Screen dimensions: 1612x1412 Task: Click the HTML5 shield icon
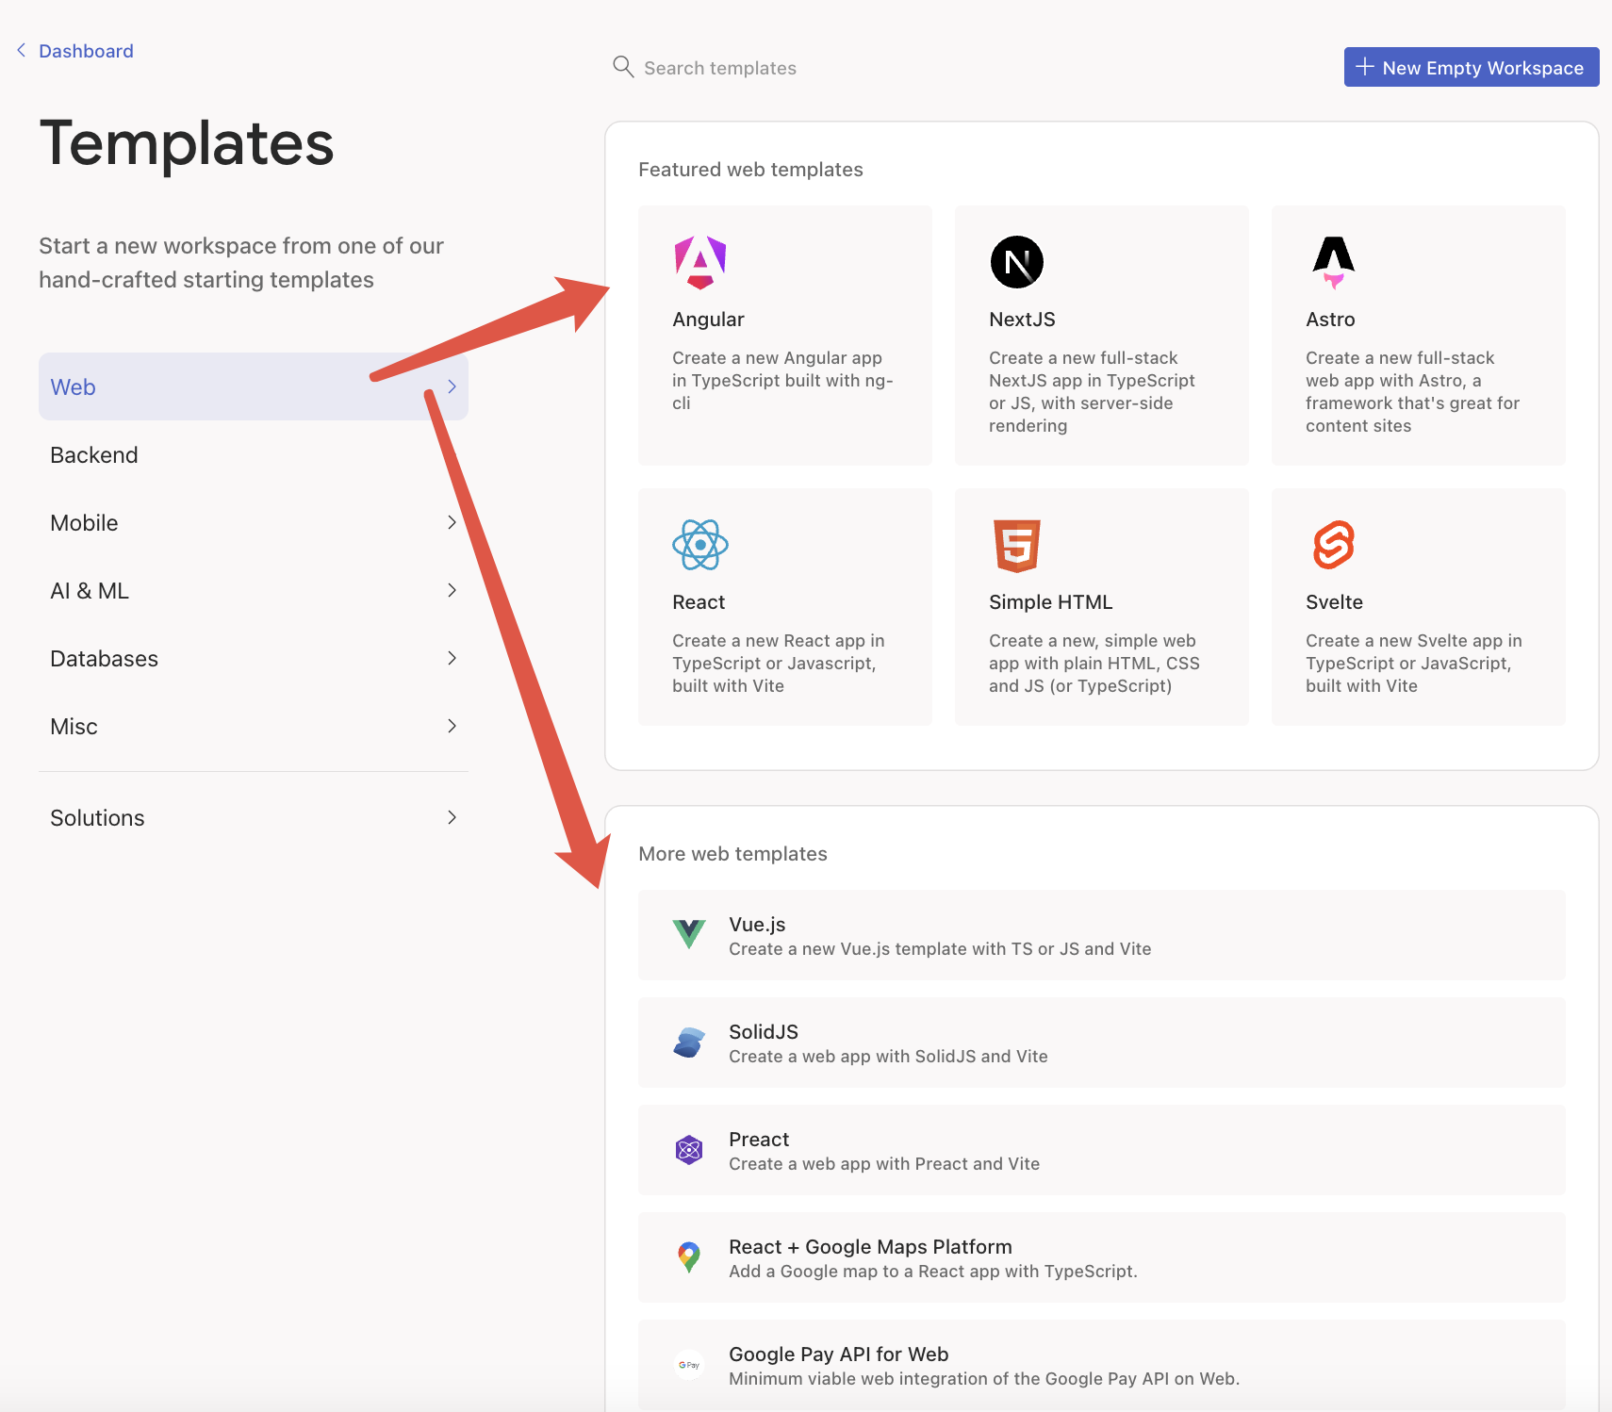(x=1017, y=545)
